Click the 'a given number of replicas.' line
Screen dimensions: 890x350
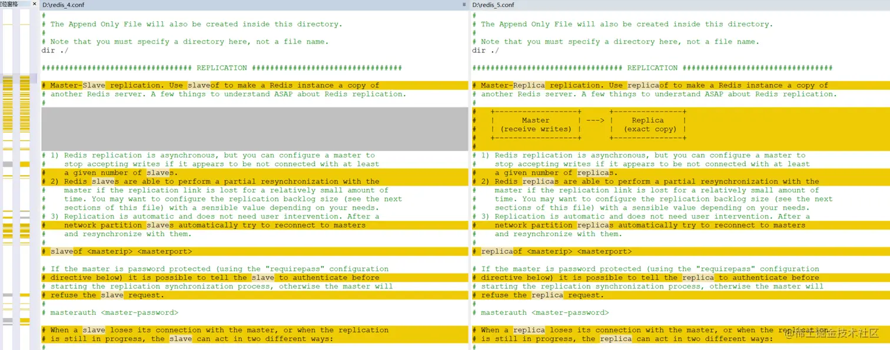click(x=681, y=173)
